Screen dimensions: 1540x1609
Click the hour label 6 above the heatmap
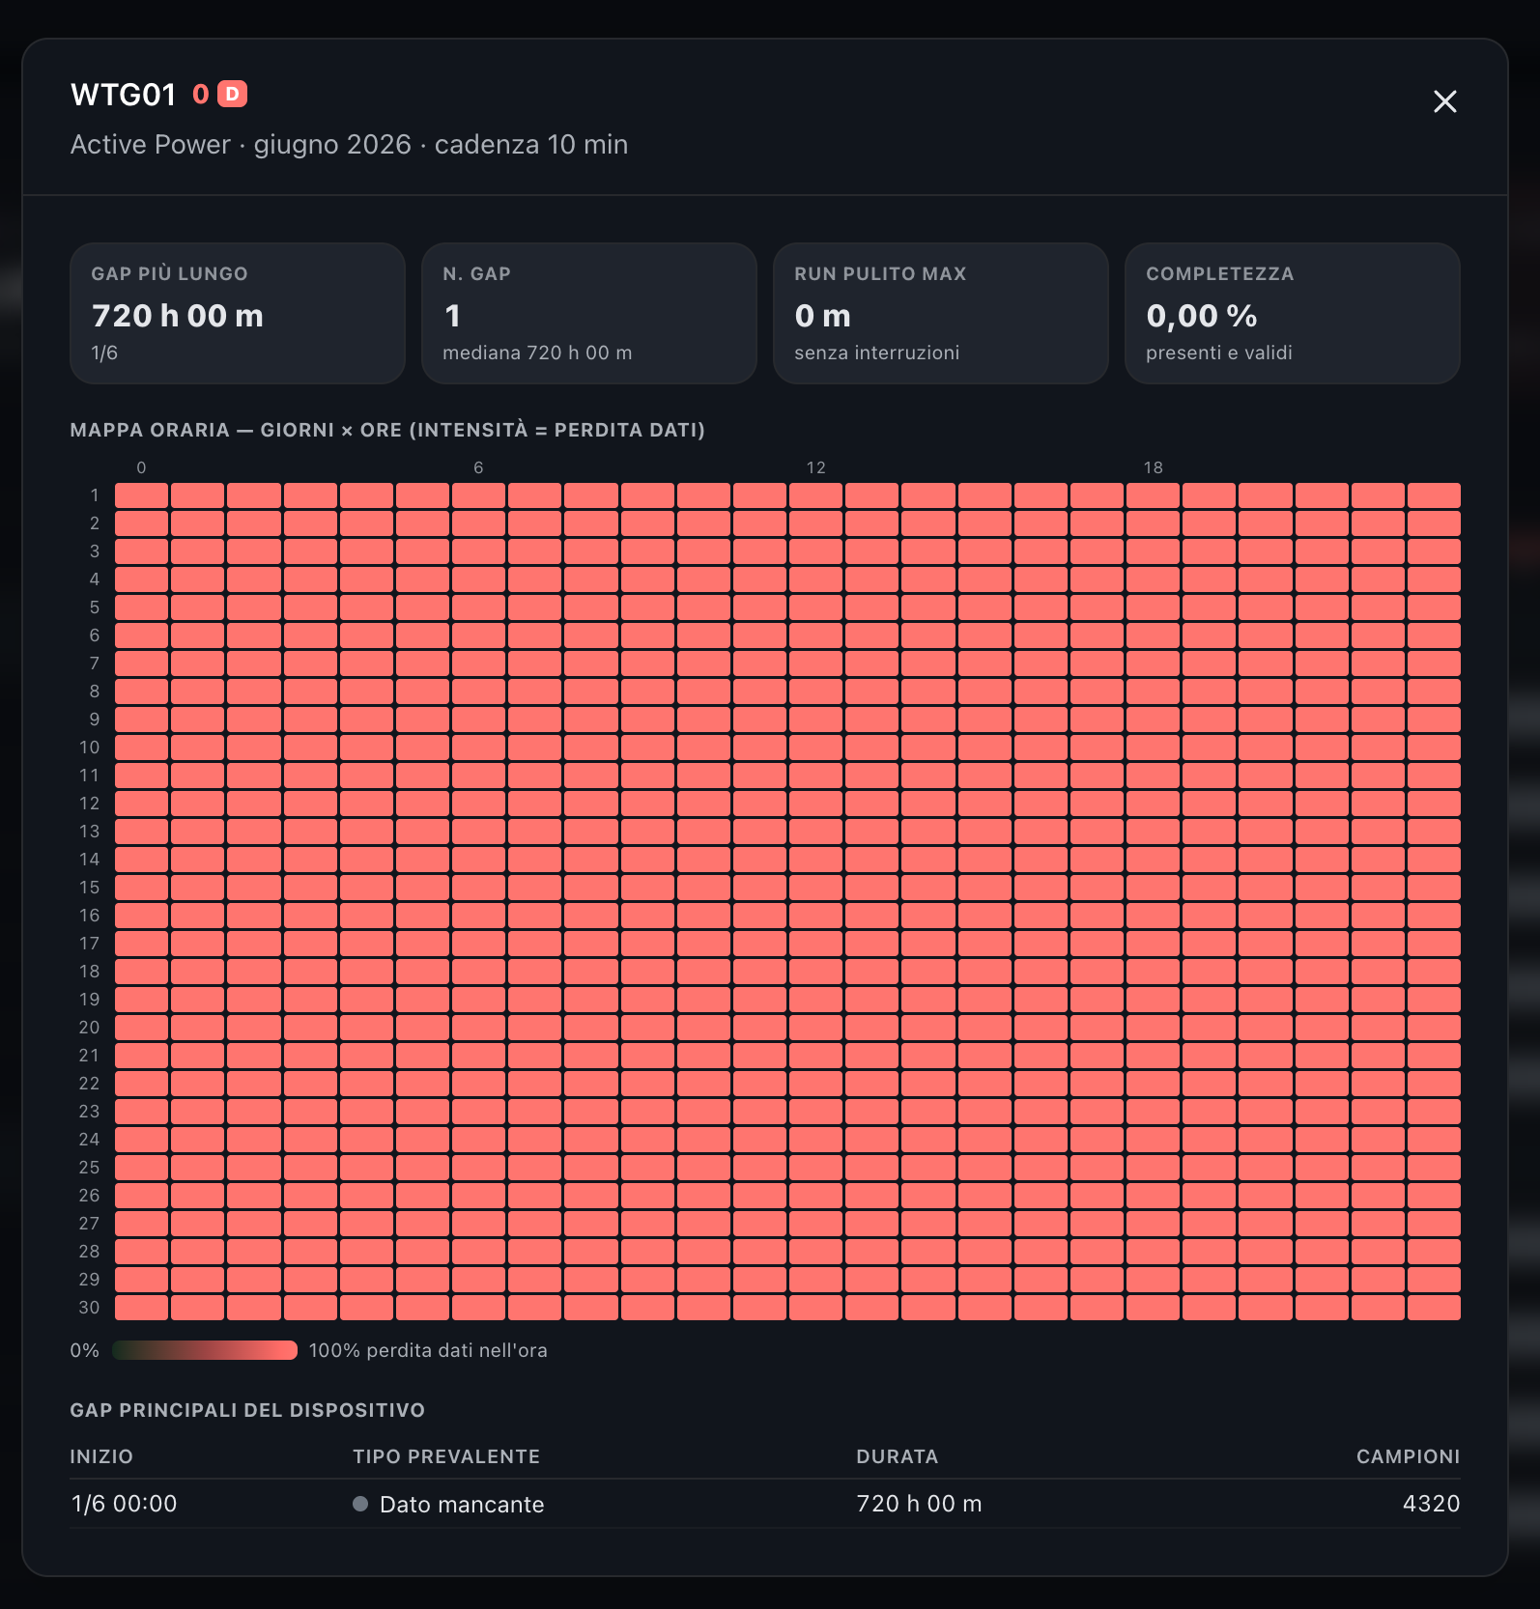[x=478, y=467]
